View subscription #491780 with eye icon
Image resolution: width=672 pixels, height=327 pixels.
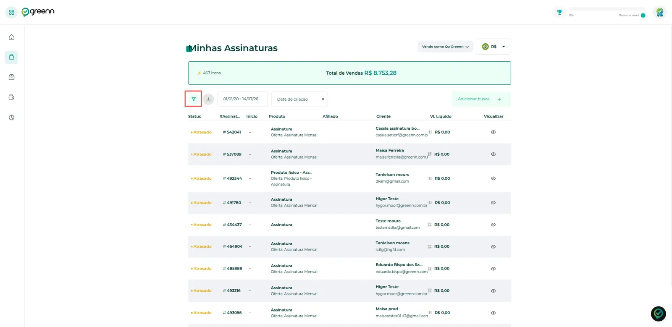pyautogui.click(x=493, y=203)
